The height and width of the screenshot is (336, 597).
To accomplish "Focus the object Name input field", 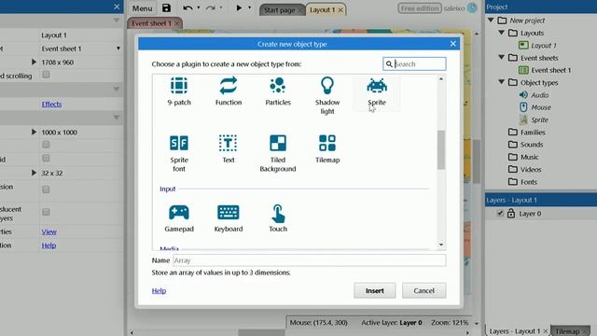I will click(309, 260).
